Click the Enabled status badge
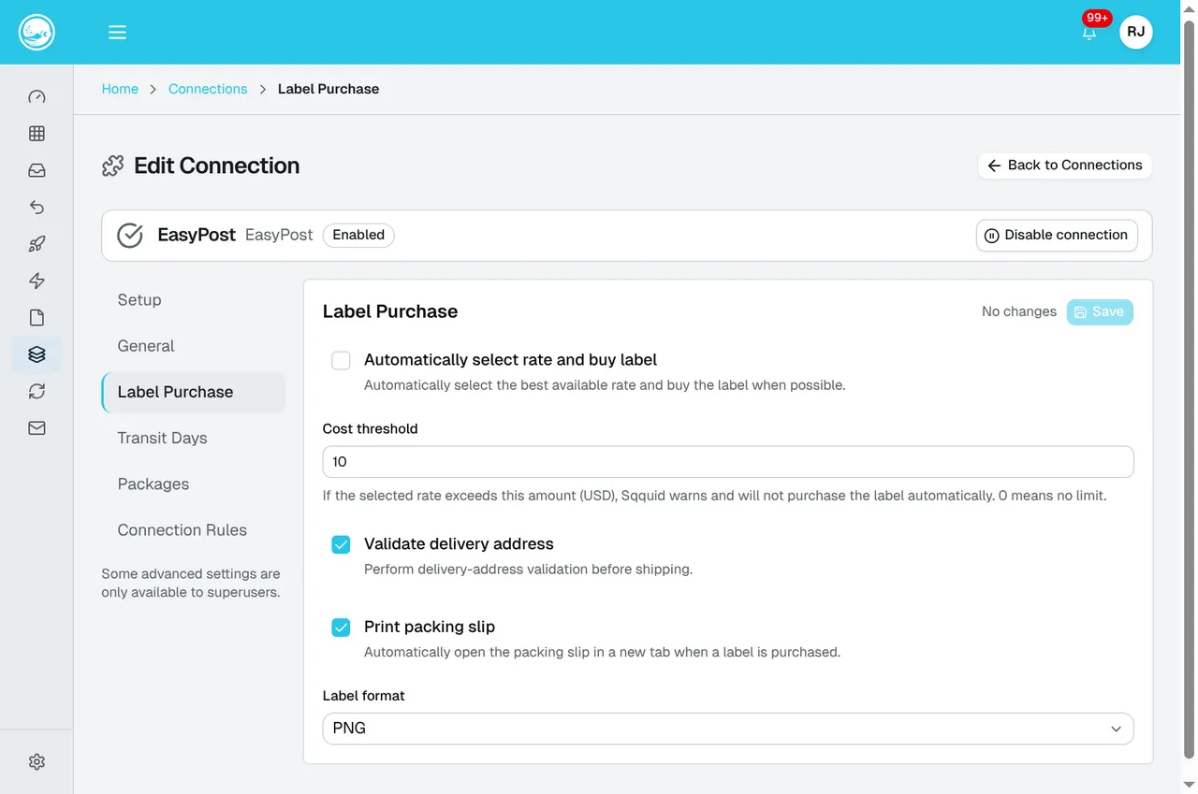Viewport: 1198px width, 794px height. click(358, 235)
